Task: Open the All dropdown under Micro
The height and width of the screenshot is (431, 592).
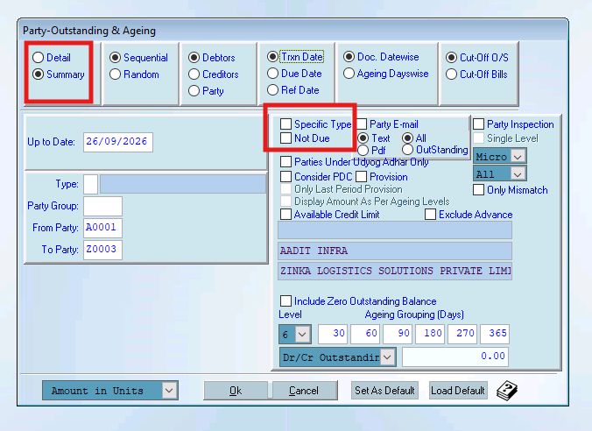Action: tap(499, 173)
